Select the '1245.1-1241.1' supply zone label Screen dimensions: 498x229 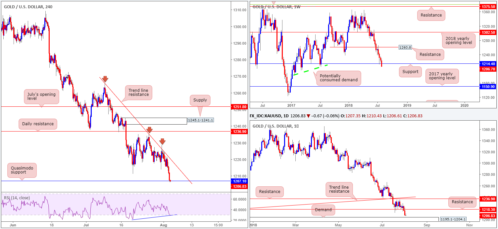(200, 121)
